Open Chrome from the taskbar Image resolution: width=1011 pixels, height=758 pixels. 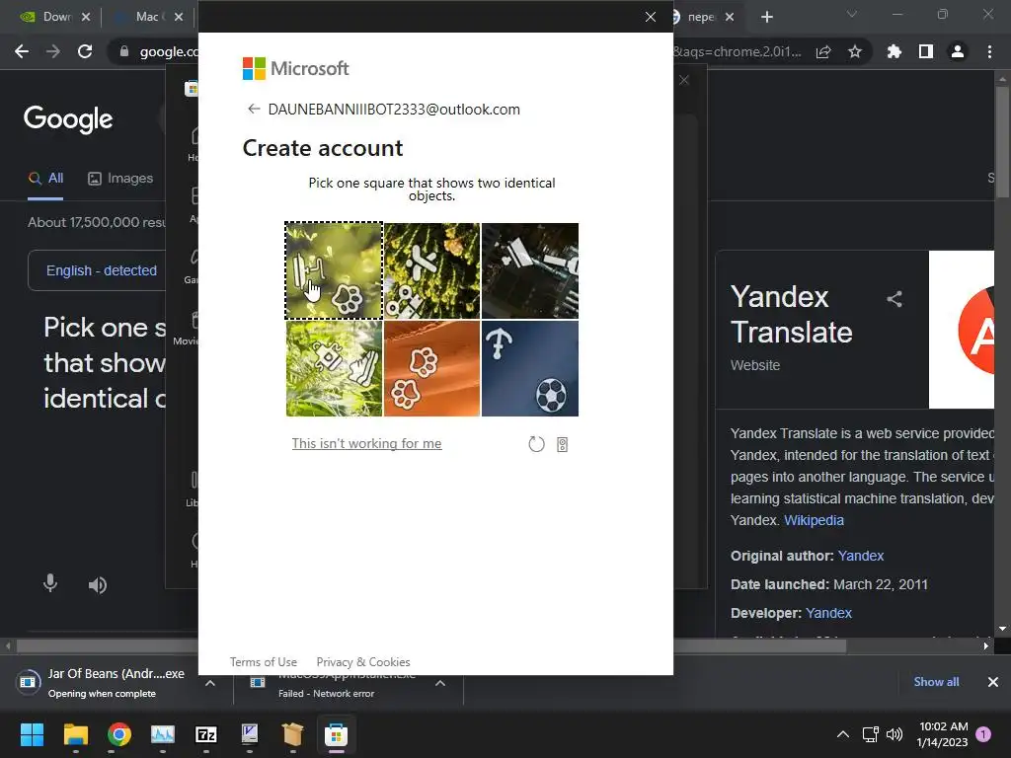coord(119,734)
